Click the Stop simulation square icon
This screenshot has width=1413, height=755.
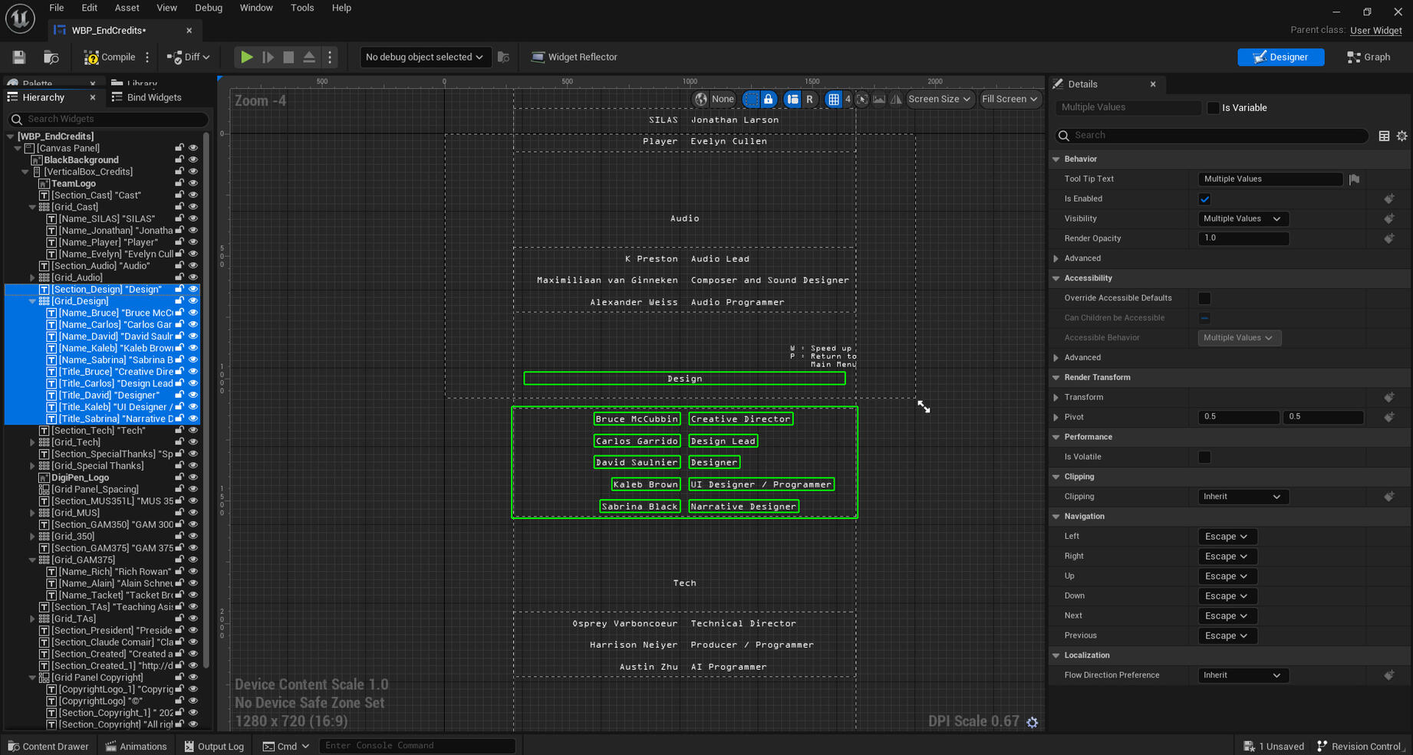point(288,57)
